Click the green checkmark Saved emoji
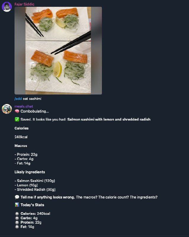189x237 pixels. [17, 119]
